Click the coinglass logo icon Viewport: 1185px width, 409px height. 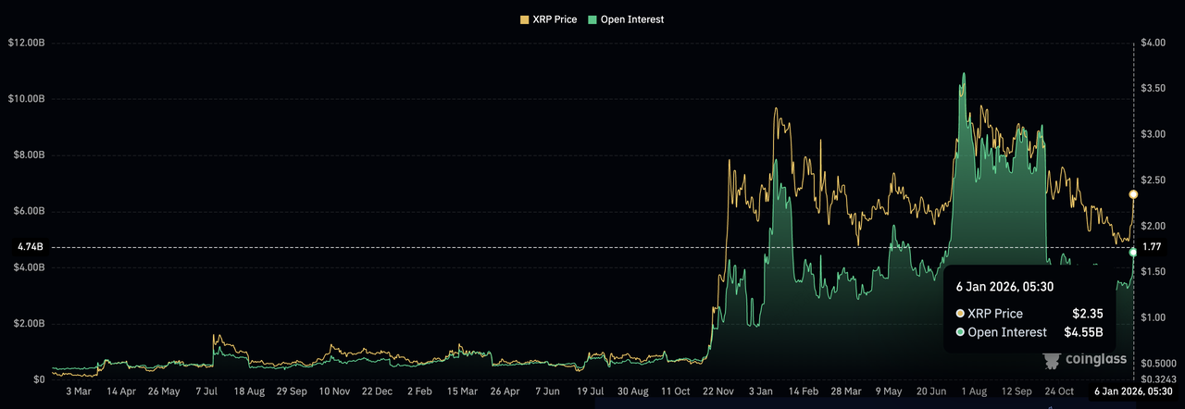click(1052, 360)
